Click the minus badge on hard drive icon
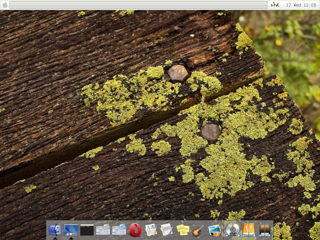The image size is (320, 240). point(260,235)
